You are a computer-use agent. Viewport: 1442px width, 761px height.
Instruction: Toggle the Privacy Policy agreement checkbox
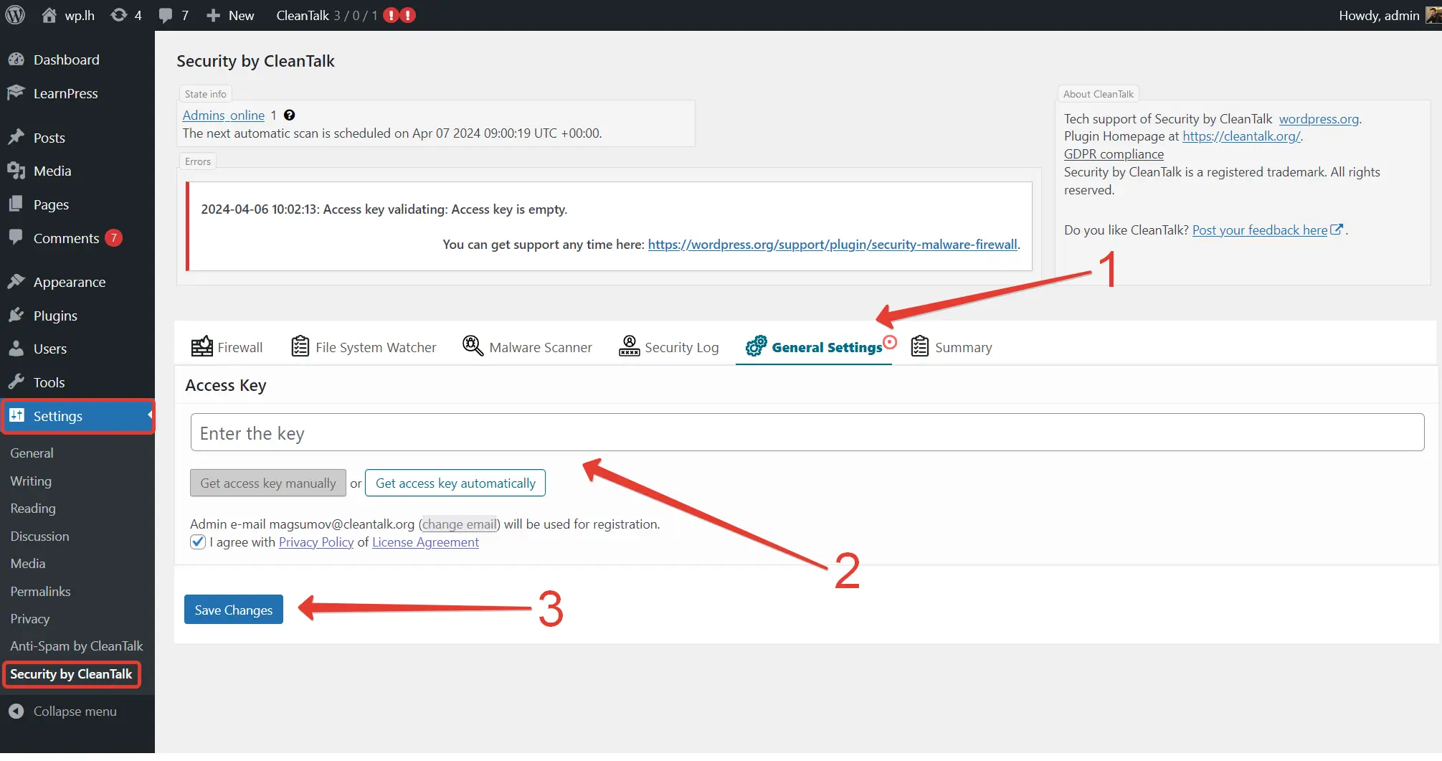pos(198,542)
